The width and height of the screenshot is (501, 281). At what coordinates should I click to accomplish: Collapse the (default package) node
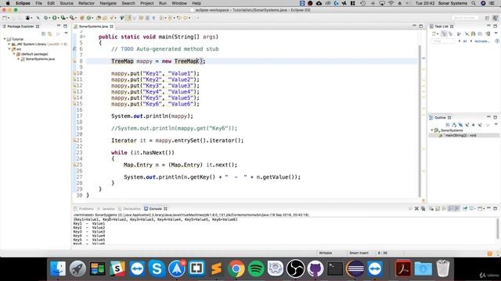(x=14, y=54)
